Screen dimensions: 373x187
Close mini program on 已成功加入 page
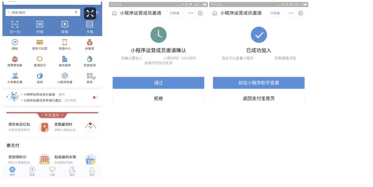click(301, 13)
